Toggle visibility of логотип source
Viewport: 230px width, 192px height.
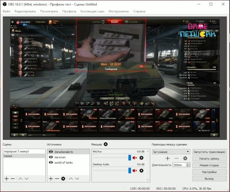pyautogui.click(x=51, y=157)
